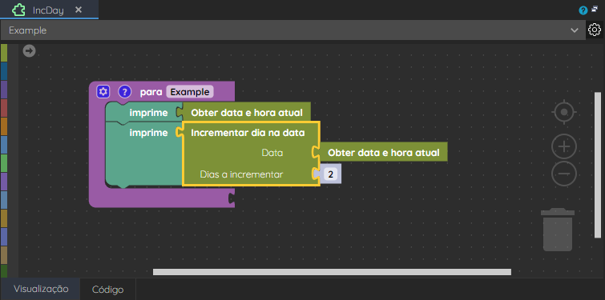The image size is (605, 300).
Task: Open the Example dropdown selector
Action: tap(292, 30)
